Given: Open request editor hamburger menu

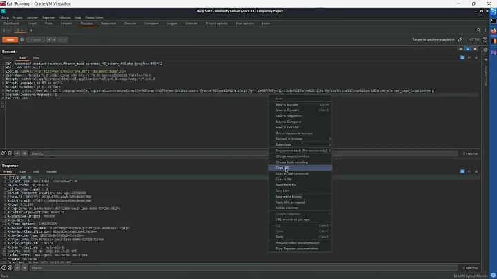Looking at the screenshot, I should (476, 58).
